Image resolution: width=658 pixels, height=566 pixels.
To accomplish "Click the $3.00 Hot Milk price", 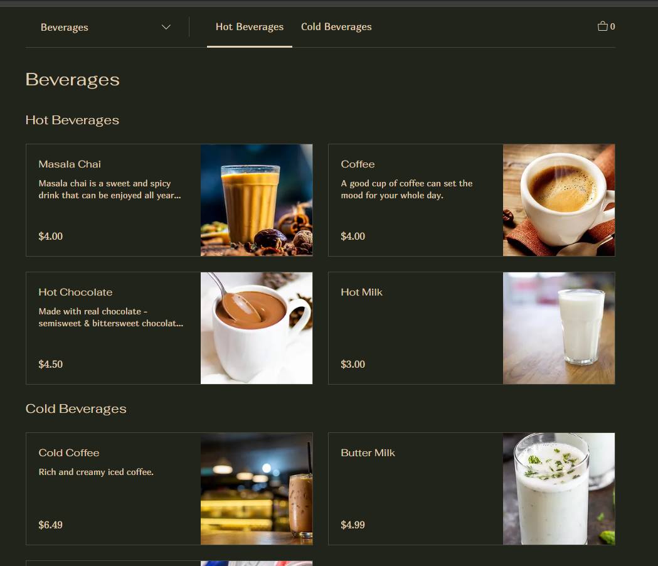I will point(353,365).
